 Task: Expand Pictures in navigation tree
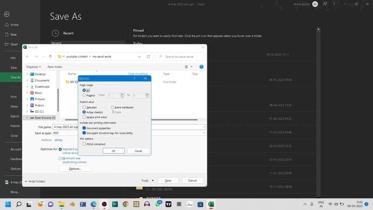coord(27,99)
